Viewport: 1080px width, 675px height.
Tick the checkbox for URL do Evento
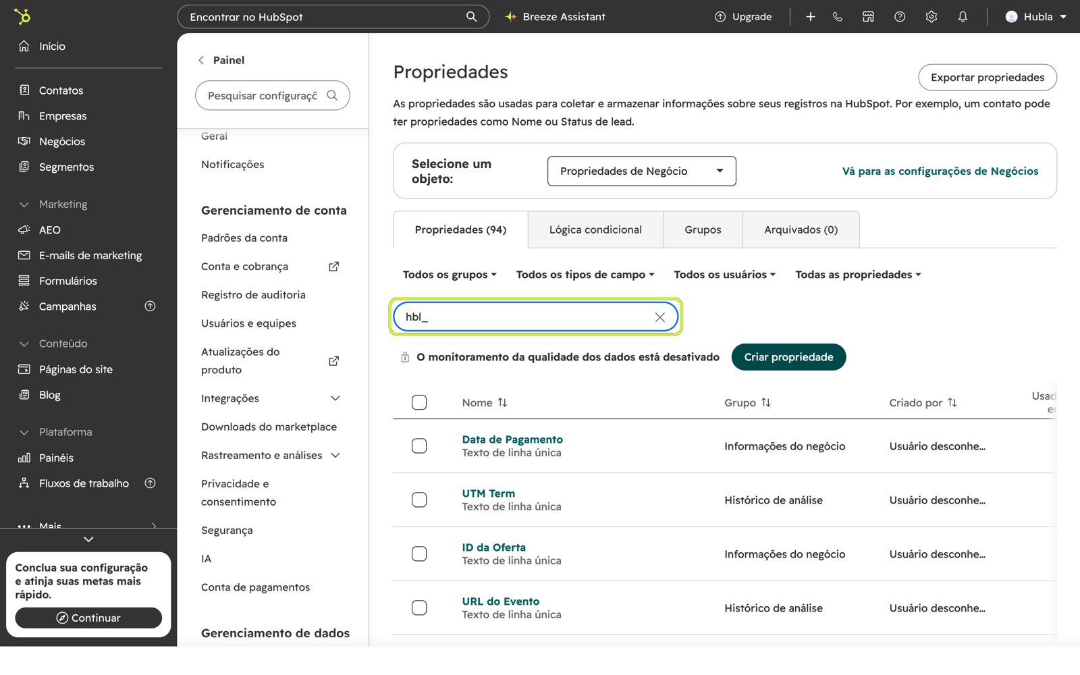click(x=419, y=608)
